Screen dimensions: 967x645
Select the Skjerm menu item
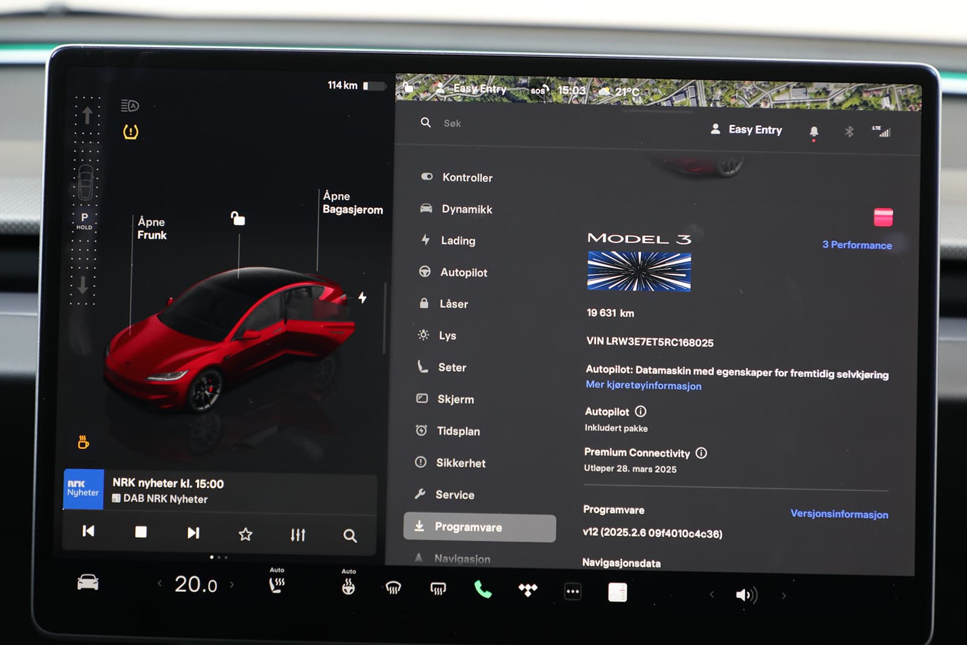click(x=445, y=399)
